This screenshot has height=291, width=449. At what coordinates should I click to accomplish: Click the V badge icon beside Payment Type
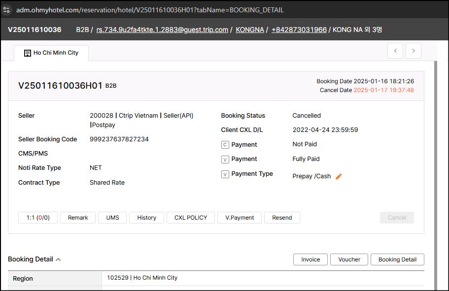coord(225,174)
